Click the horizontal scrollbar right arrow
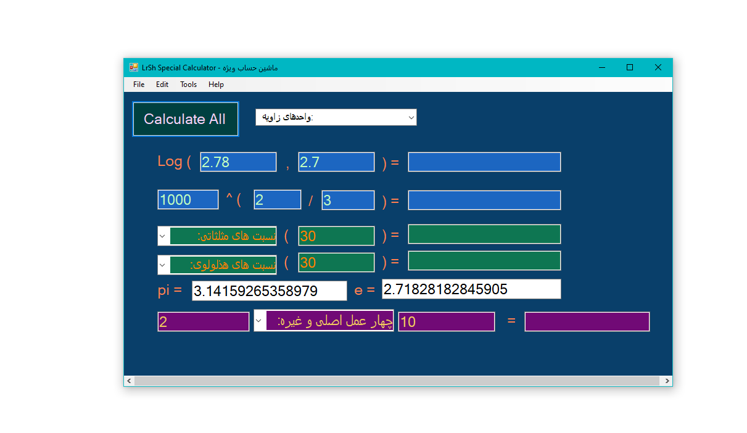 click(667, 381)
